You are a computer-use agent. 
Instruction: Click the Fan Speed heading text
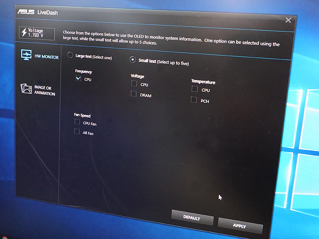[x=82, y=115]
